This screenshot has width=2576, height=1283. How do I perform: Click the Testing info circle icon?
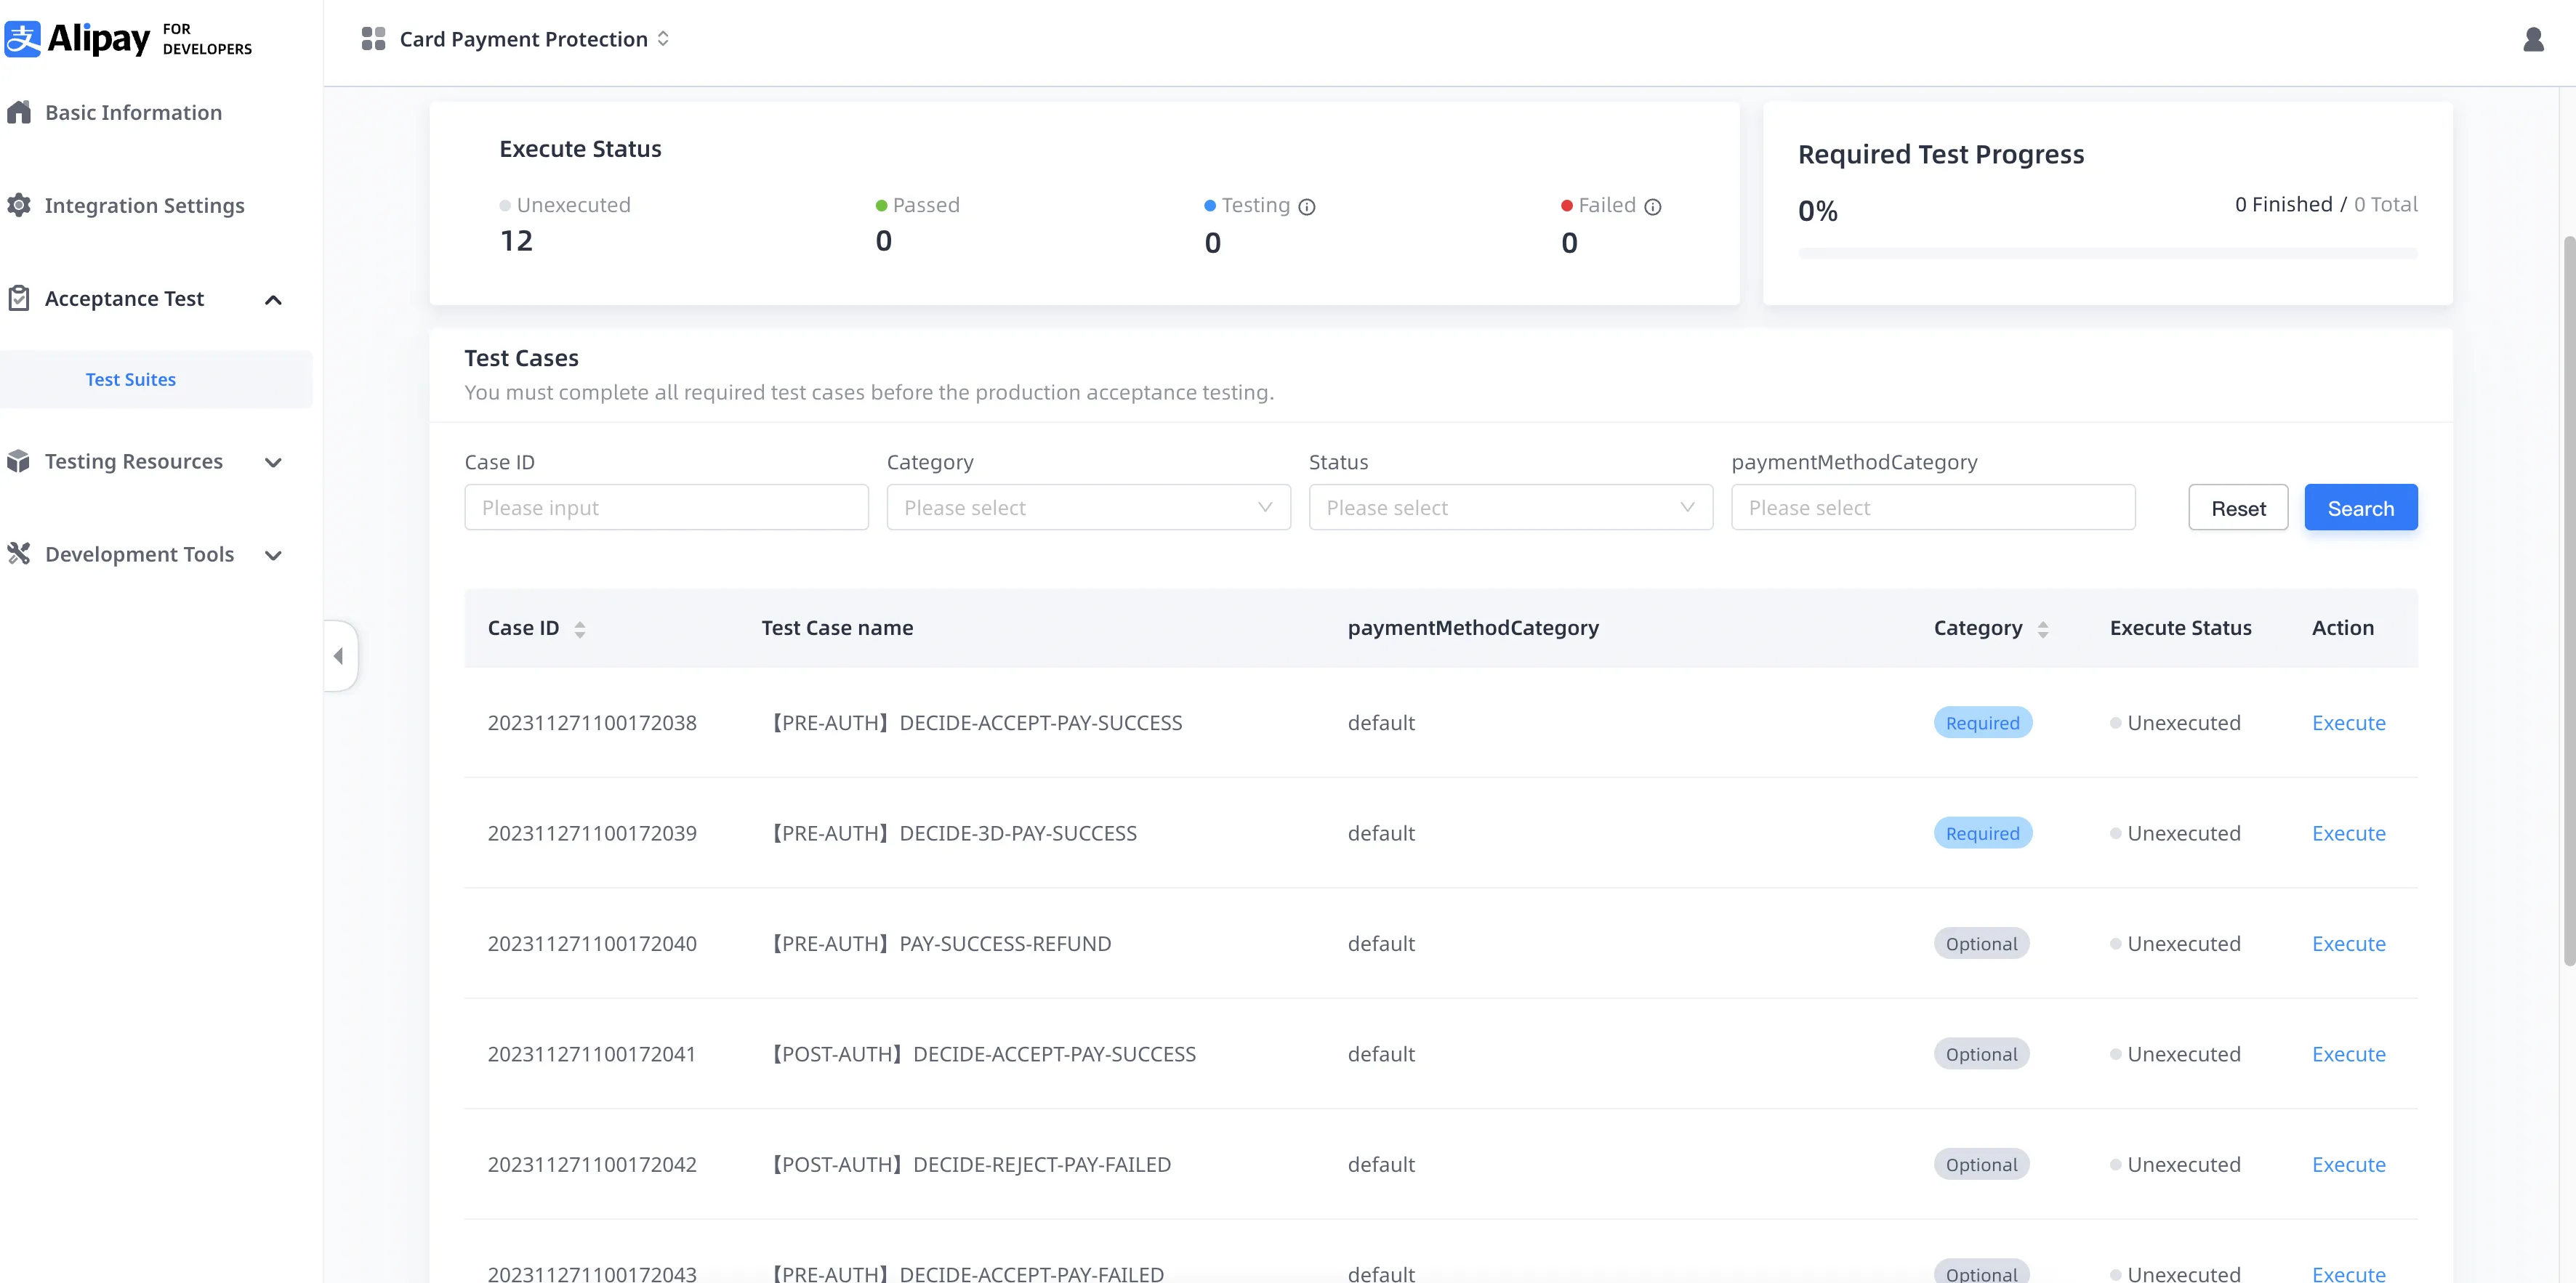pyautogui.click(x=1306, y=207)
